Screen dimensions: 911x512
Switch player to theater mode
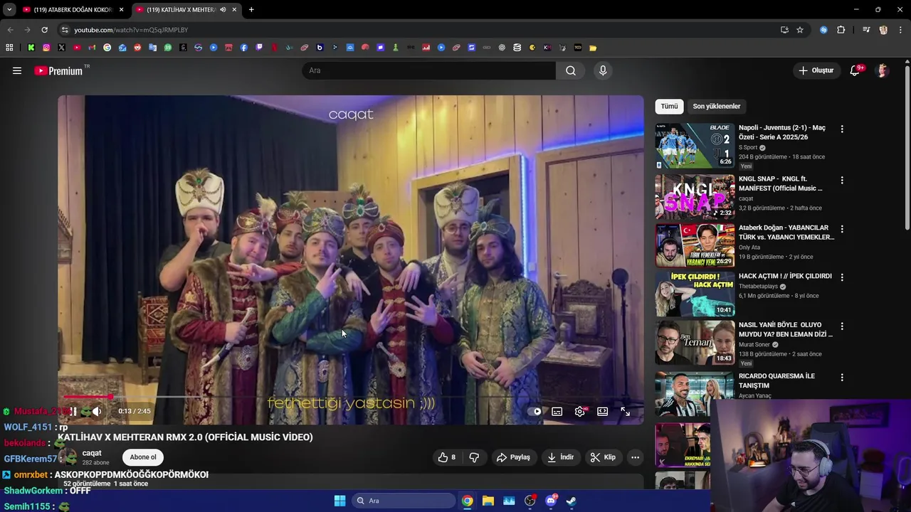(x=602, y=411)
